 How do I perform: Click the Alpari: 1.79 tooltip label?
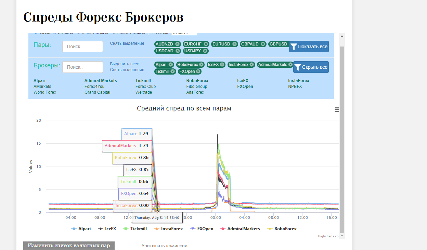tap(137, 134)
